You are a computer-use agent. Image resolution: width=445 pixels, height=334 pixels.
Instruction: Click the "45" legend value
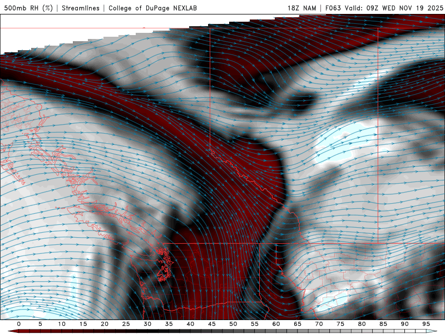point(211,324)
